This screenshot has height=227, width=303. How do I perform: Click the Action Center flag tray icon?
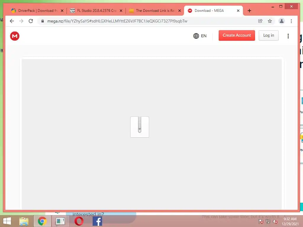click(261, 221)
